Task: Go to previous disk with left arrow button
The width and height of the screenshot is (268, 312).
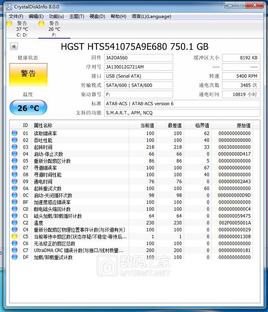Action: click(x=14, y=46)
